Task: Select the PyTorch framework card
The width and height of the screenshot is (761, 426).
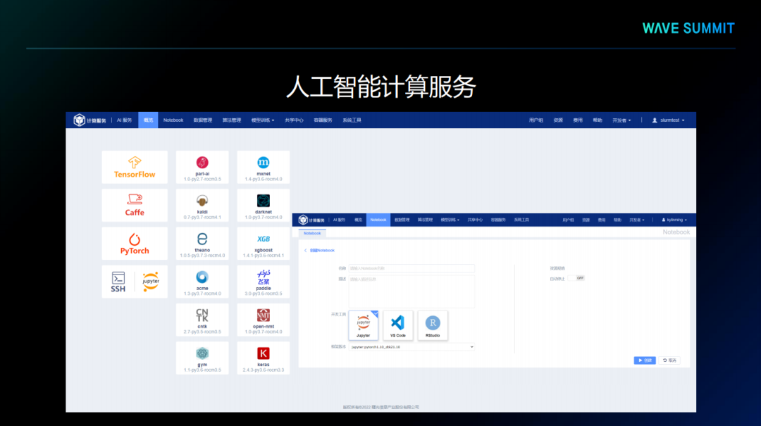Action: [135, 243]
